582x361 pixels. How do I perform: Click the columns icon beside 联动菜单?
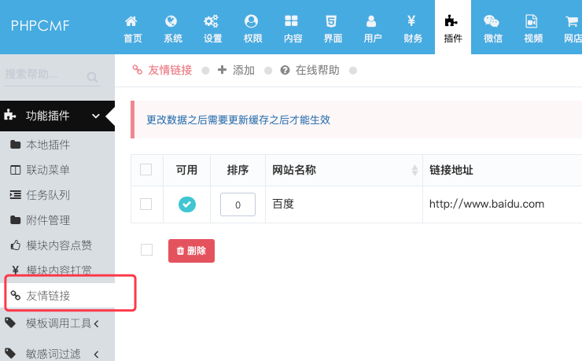pos(15,170)
